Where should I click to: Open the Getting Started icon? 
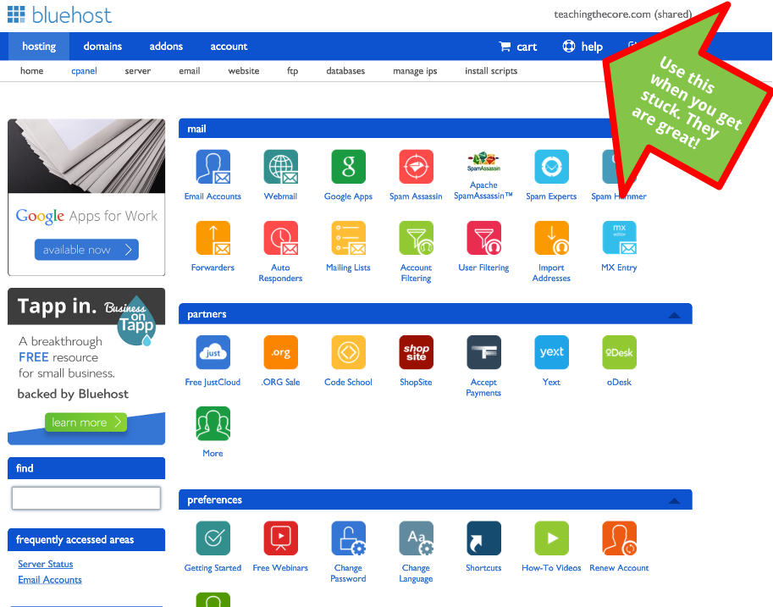pyautogui.click(x=213, y=538)
